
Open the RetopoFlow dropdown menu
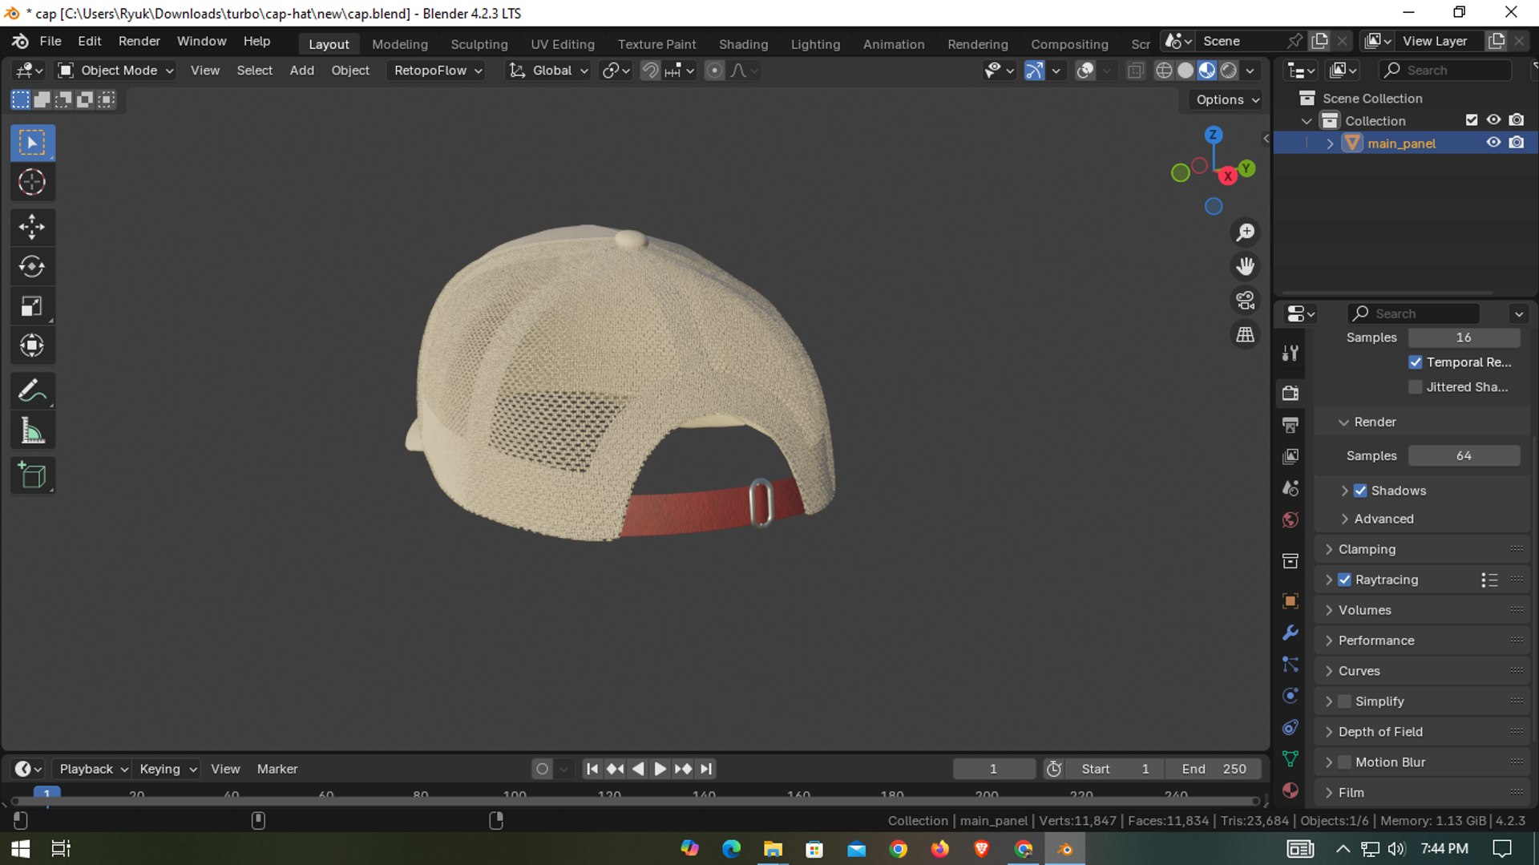(438, 71)
